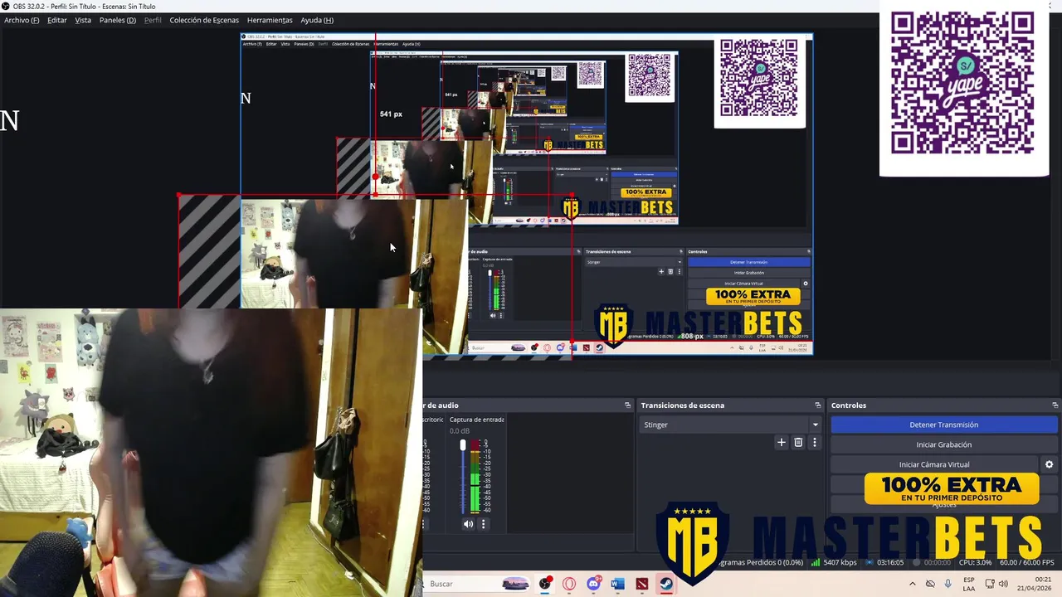Open the Stinger transition dropdown
This screenshot has height=597, width=1062.
click(731, 425)
